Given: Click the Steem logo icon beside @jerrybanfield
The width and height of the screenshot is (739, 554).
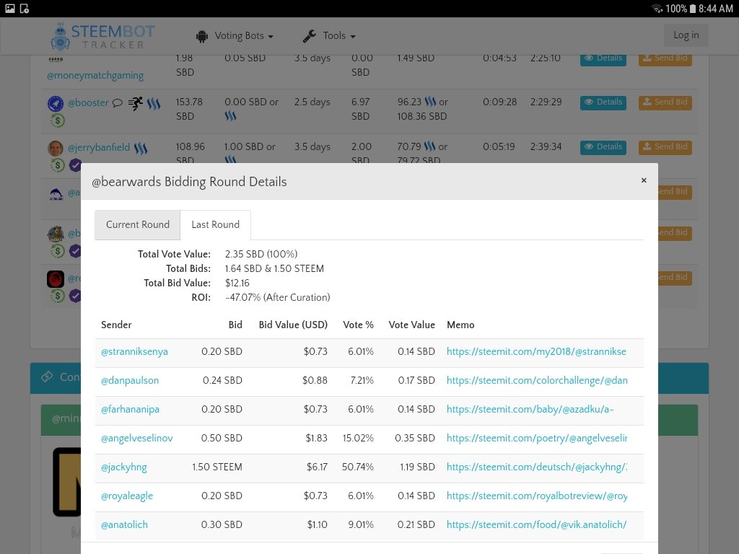Looking at the screenshot, I should pyautogui.click(x=141, y=149).
